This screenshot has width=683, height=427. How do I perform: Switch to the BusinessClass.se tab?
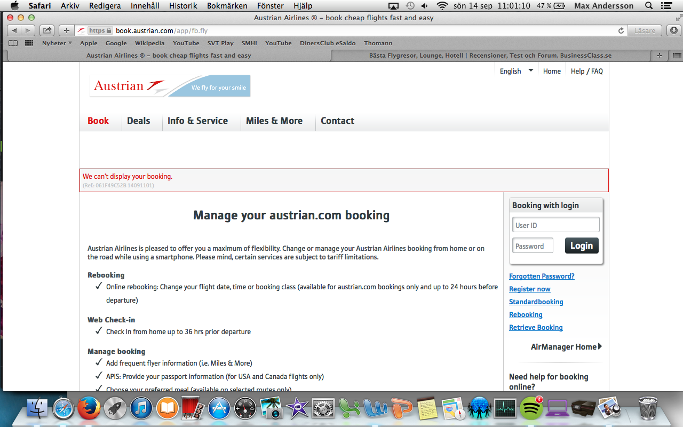pos(490,56)
